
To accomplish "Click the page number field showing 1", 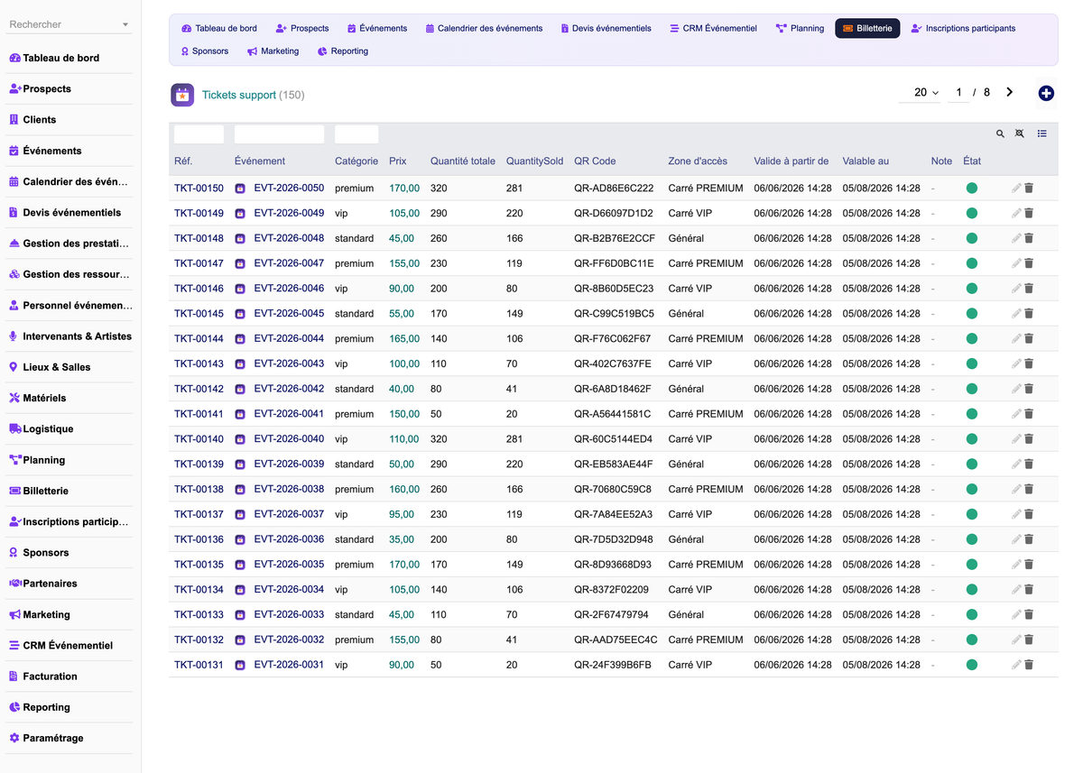I will [x=958, y=92].
